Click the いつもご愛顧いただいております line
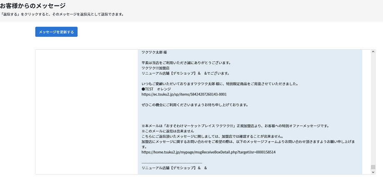The height and width of the screenshot is (178, 383). [x=220, y=84]
